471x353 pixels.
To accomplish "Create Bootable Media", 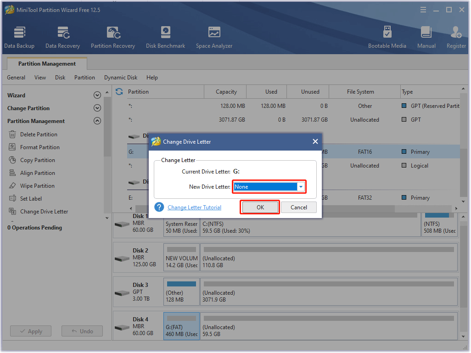I will pyautogui.click(x=387, y=36).
